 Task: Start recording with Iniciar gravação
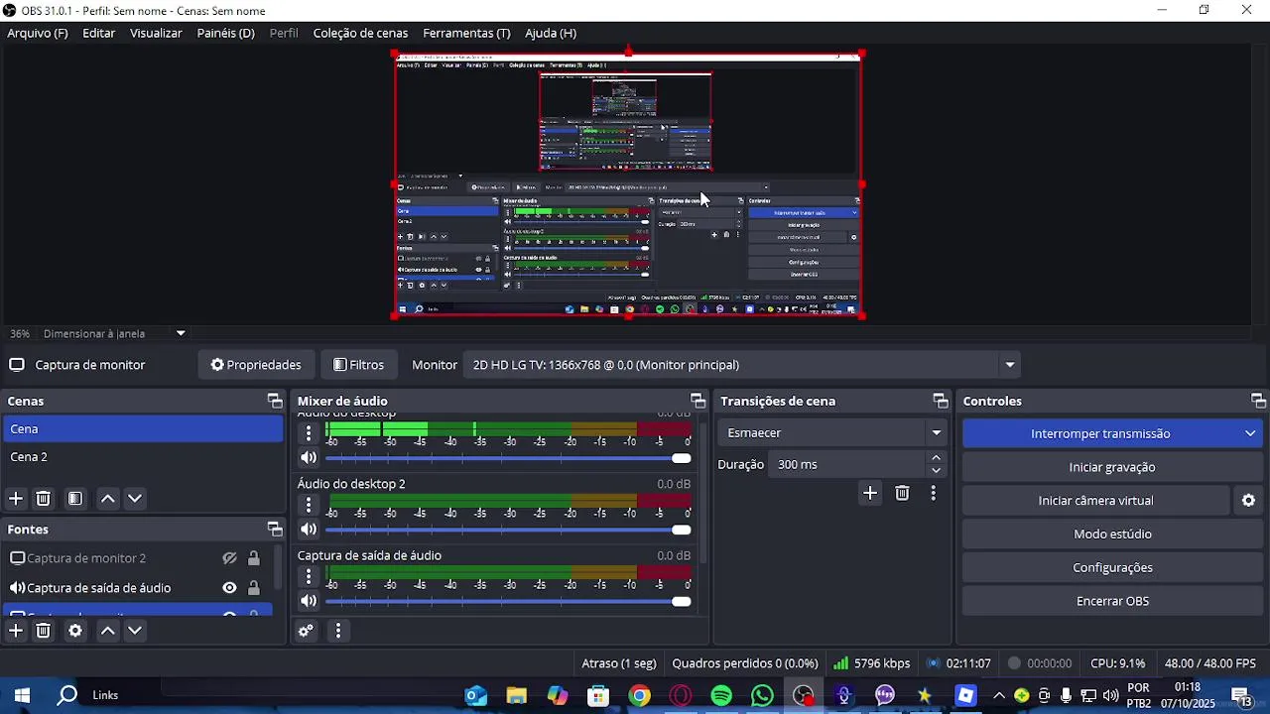[1112, 467]
